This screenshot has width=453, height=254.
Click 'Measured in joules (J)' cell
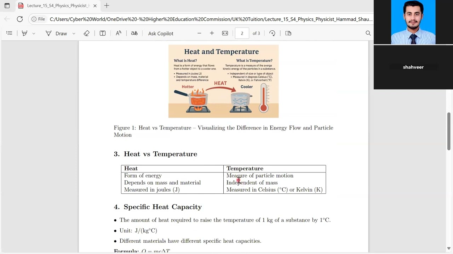coord(152,189)
